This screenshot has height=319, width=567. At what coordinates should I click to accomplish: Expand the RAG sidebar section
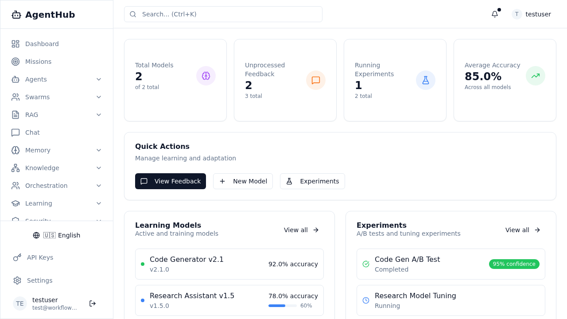tap(99, 115)
